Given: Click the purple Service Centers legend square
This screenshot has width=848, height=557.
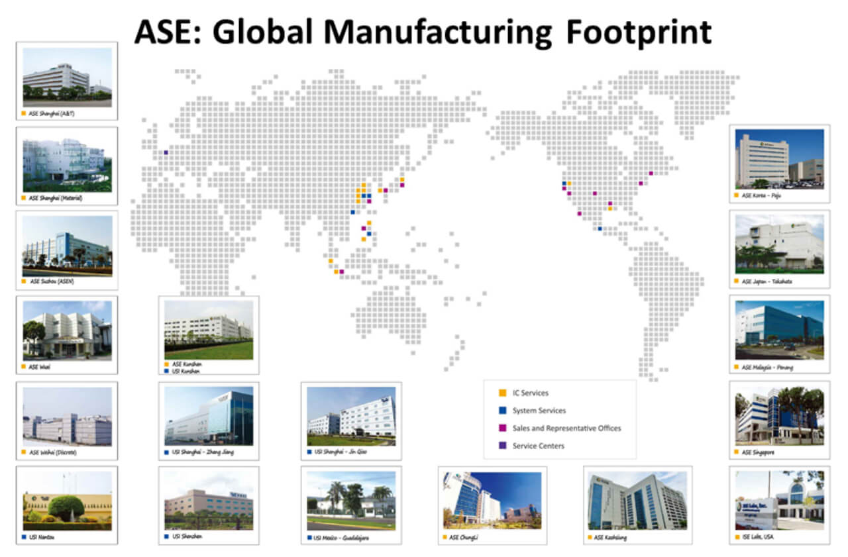Looking at the screenshot, I should pos(503,446).
